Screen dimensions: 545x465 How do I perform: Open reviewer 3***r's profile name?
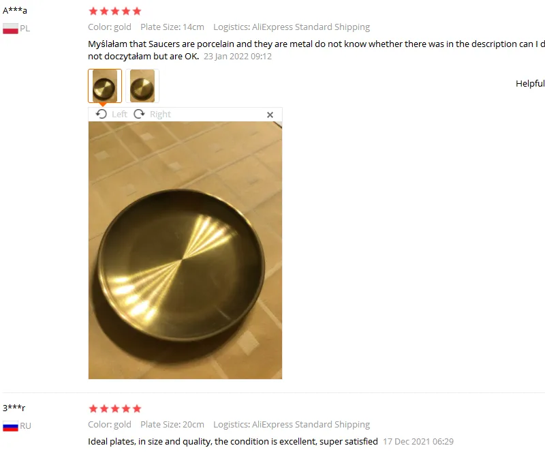[14, 408]
